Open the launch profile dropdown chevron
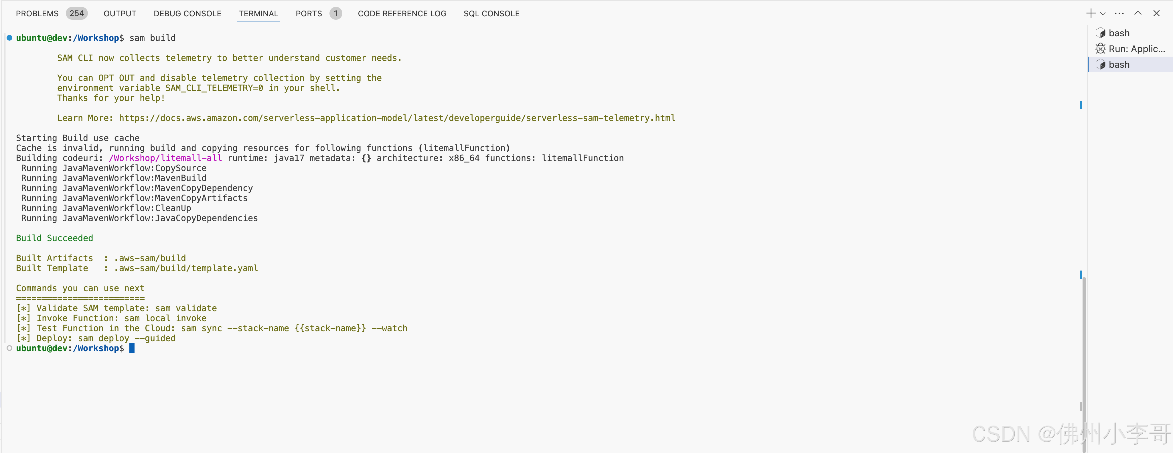This screenshot has width=1173, height=453. coord(1102,14)
